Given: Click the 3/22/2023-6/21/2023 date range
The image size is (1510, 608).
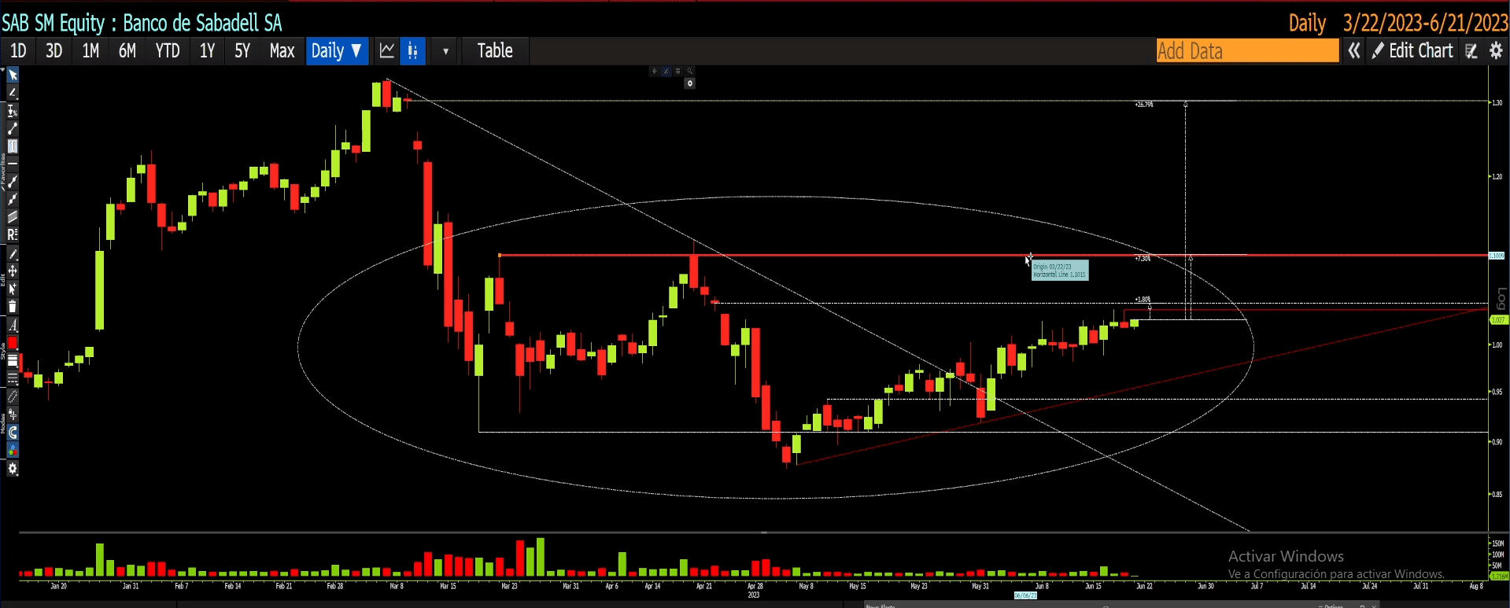Looking at the screenshot, I should pos(1425,23).
